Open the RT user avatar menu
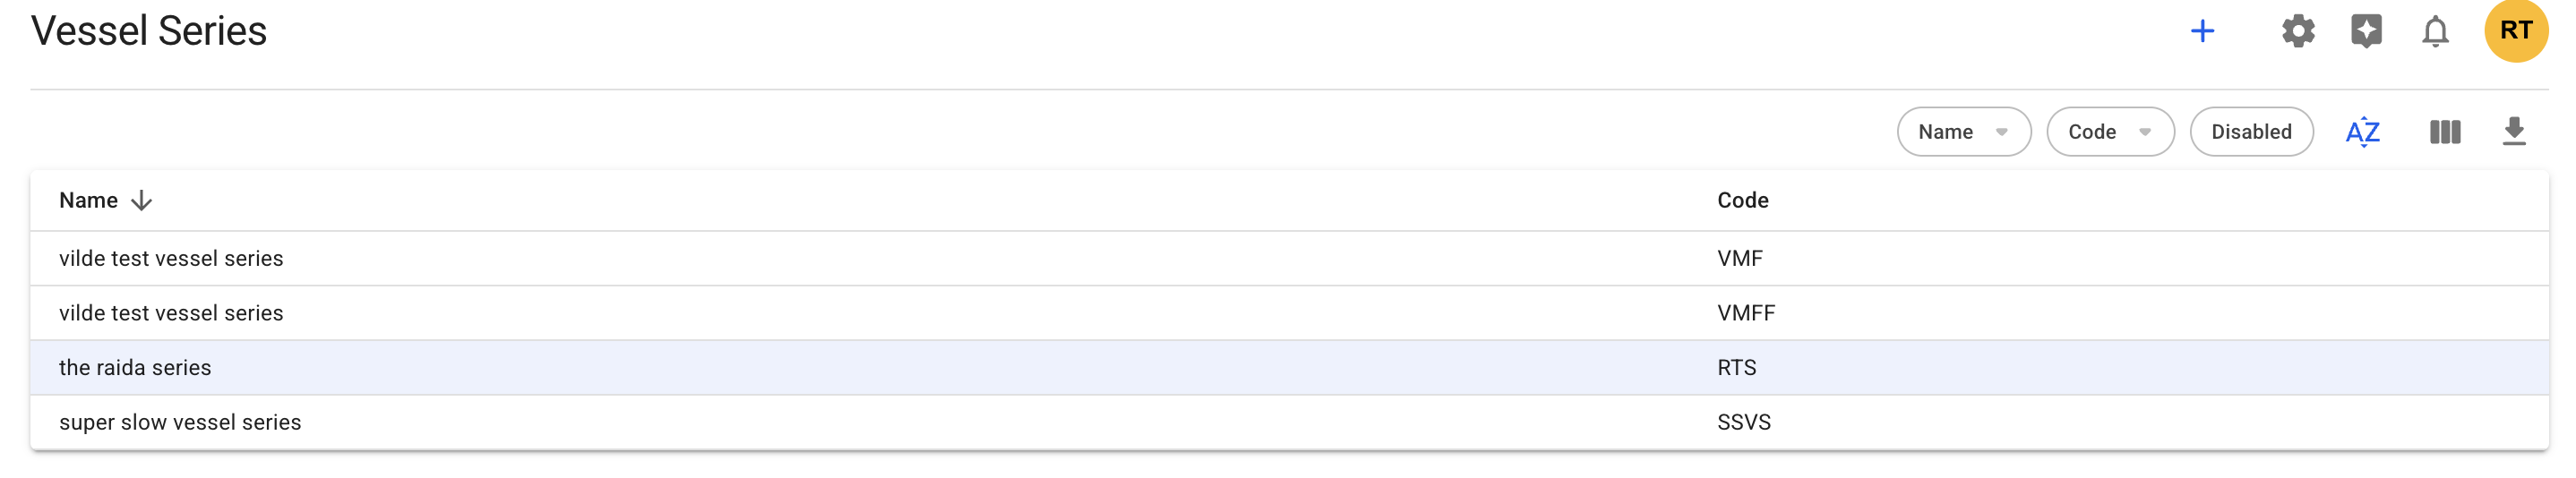 click(x=2515, y=31)
